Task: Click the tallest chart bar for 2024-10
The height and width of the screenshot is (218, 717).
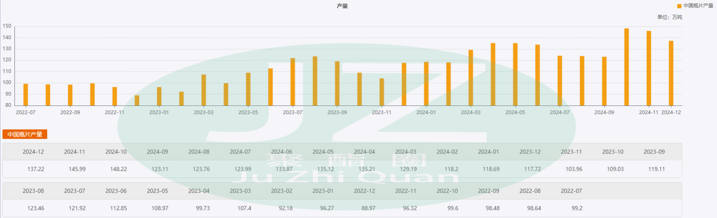Action: pos(626,67)
